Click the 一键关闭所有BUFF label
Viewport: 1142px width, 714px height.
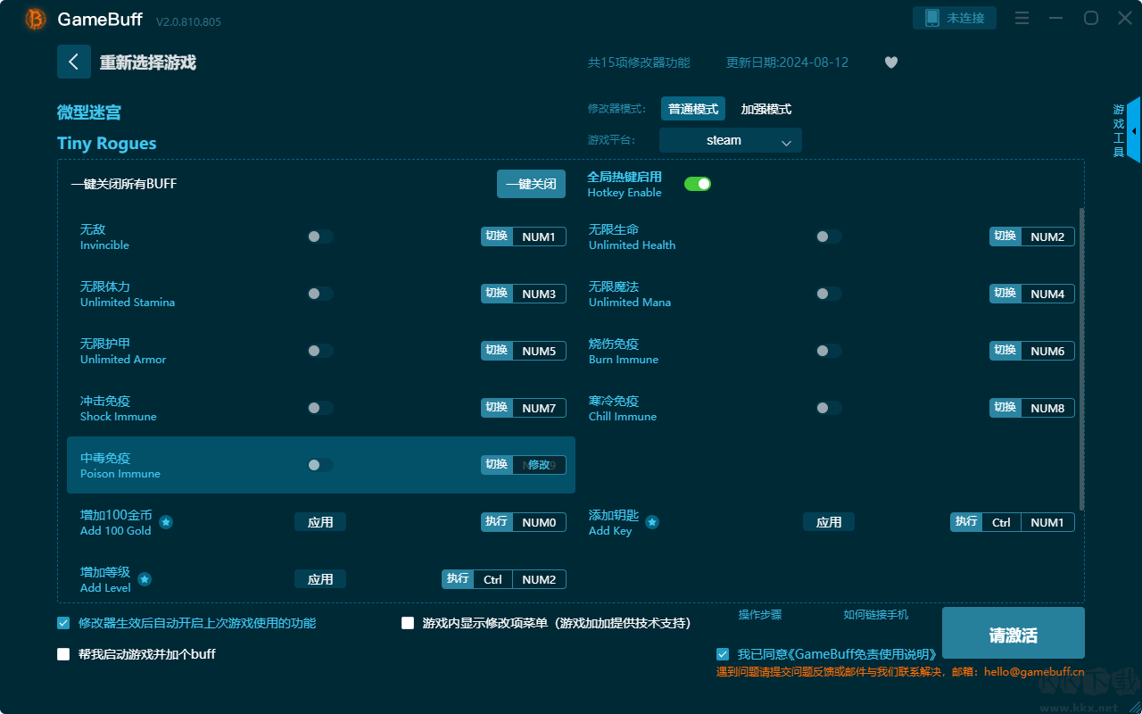click(124, 184)
